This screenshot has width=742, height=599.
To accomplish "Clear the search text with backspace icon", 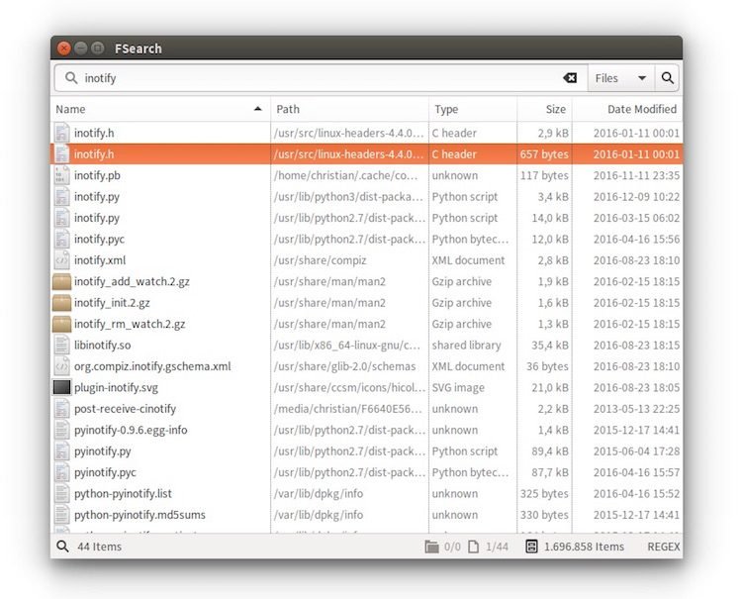I will click(x=570, y=78).
